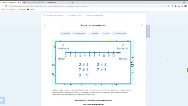The height and width of the screenshot is (106, 188).
Task: Switch to the HALF-LIFE 2 SPEEDRUN YouTube tab
Action: [x=34, y=2]
